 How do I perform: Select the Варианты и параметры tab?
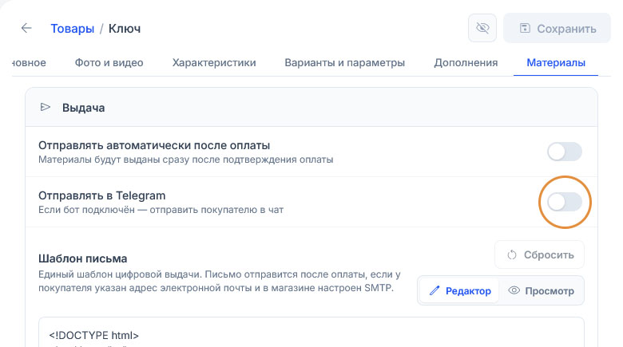pyautogui.click(x=344, y=63)
